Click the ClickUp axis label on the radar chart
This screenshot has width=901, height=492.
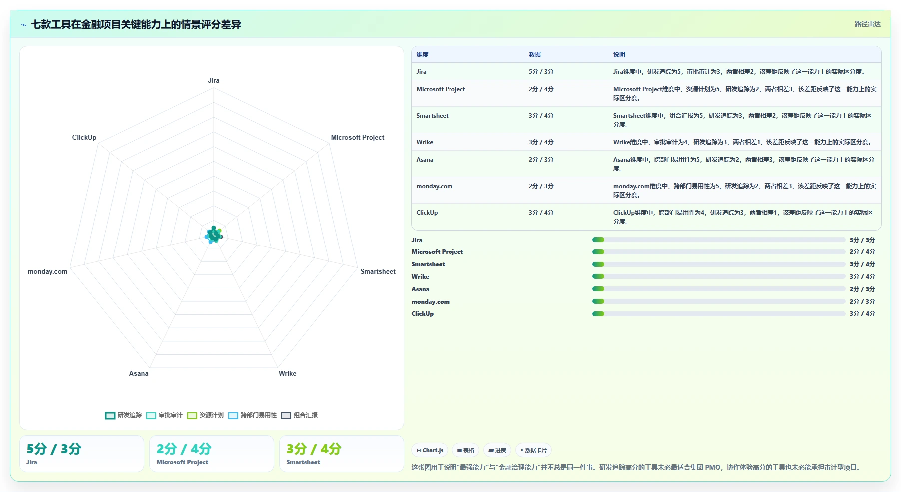tap(84, 137)
